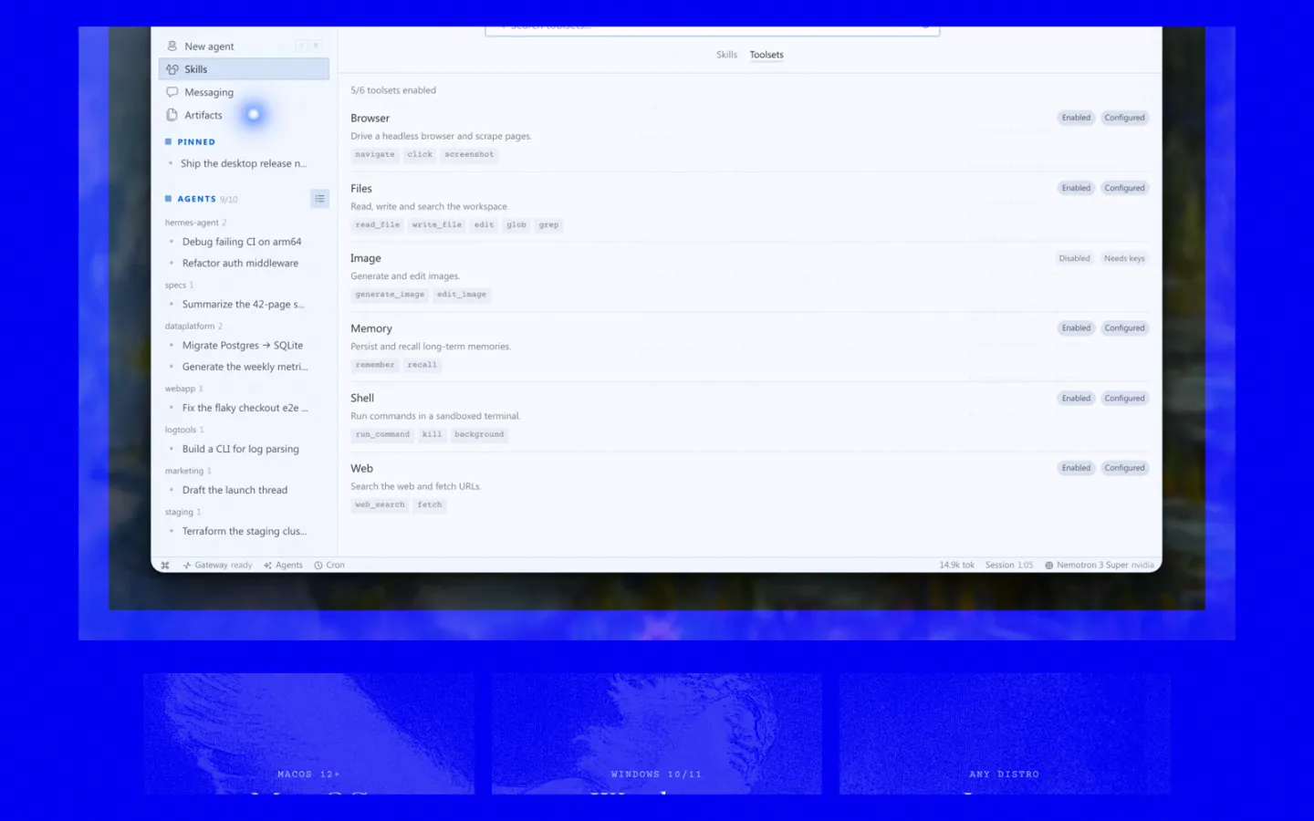Viewport: 1314px width, 821px height.
Task: Expand the marketing agent group
Action: (x=188, y=471)
